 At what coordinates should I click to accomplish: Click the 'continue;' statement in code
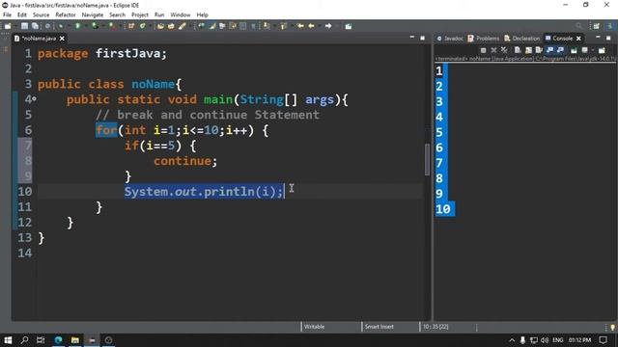(185, 161)
